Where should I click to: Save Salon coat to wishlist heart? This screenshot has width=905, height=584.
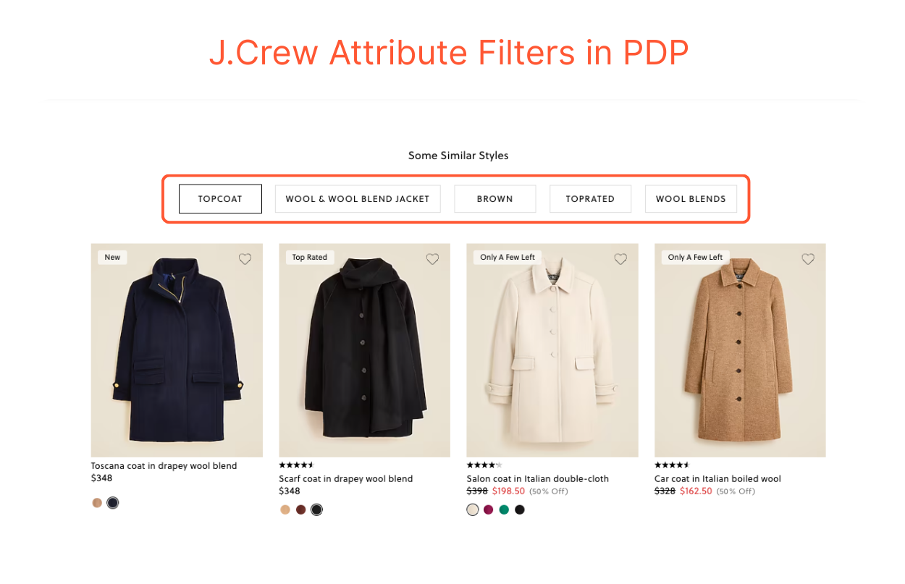(620, 259)
